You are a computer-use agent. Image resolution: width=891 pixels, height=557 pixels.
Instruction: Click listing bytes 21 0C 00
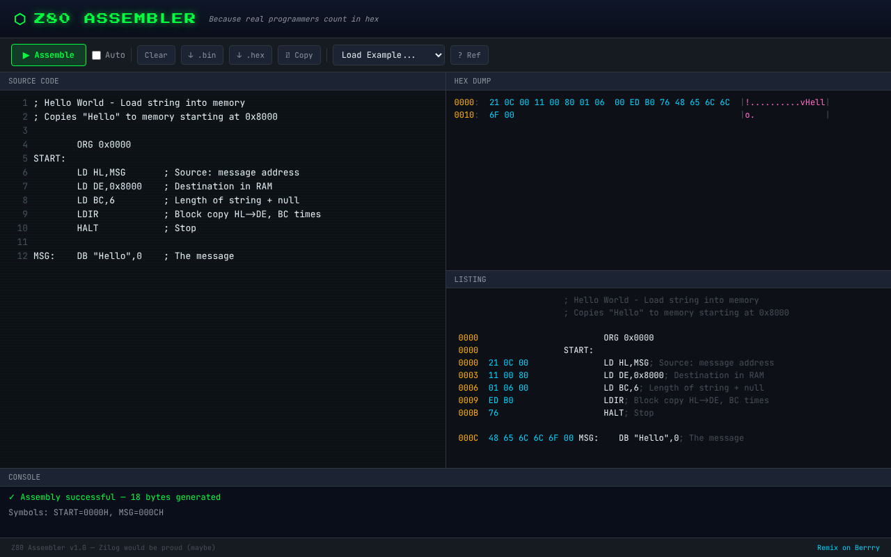[x=508, y=363]
